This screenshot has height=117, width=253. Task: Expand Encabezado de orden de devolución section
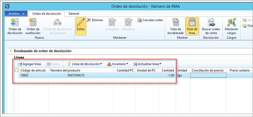(x=11, y=51)
